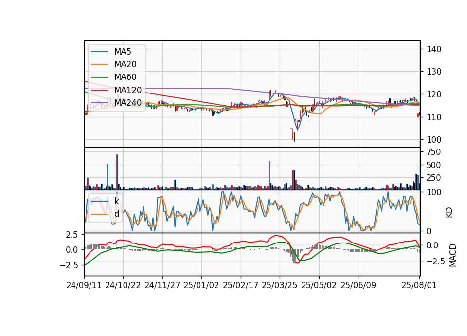The width and height of the screenshot is (467, 336).
Task: Click the lowest candlestick near price 100
Action: (294, 137)
